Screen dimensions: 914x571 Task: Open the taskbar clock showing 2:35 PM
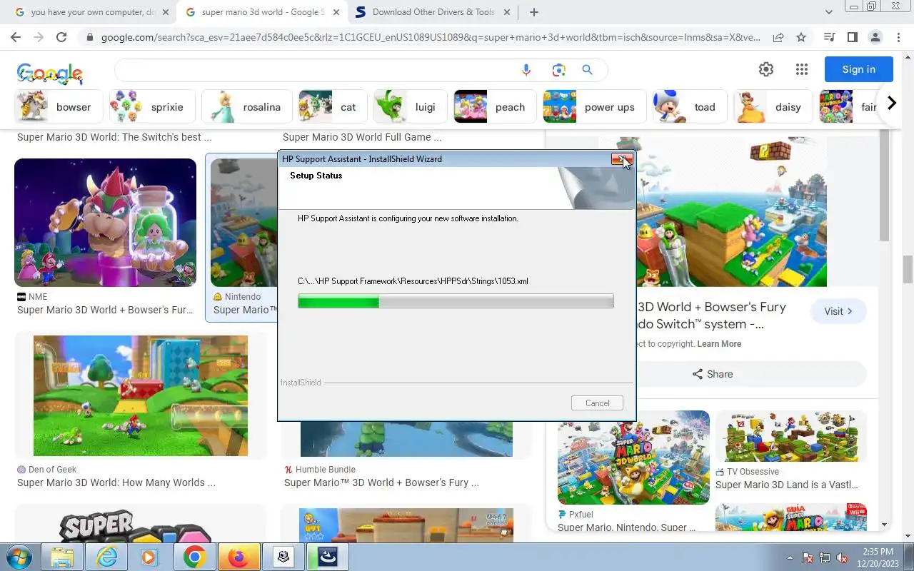click(878, 557)
